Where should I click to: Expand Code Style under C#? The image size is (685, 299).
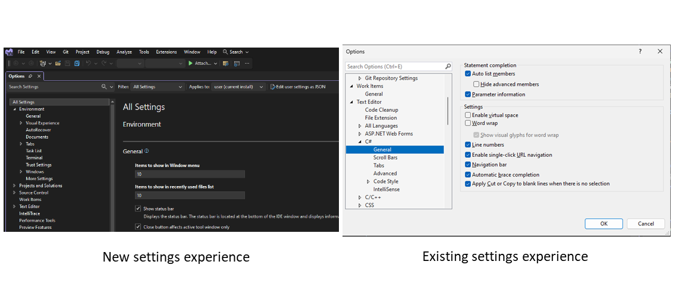368,181
